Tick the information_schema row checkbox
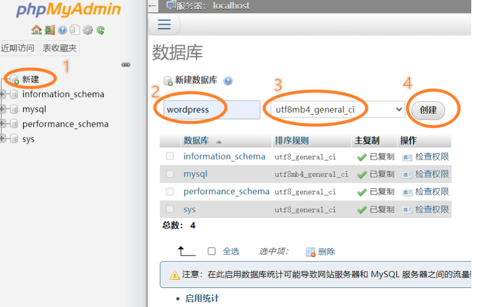 (x=170, y=157)
